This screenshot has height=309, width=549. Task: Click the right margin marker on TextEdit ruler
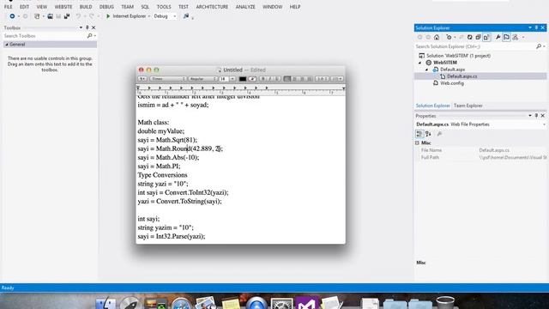pyautogui.click(x=343, y=88)
